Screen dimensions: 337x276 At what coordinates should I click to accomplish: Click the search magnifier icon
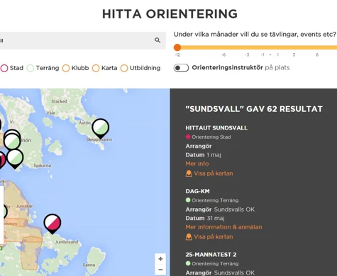[158, 40]
